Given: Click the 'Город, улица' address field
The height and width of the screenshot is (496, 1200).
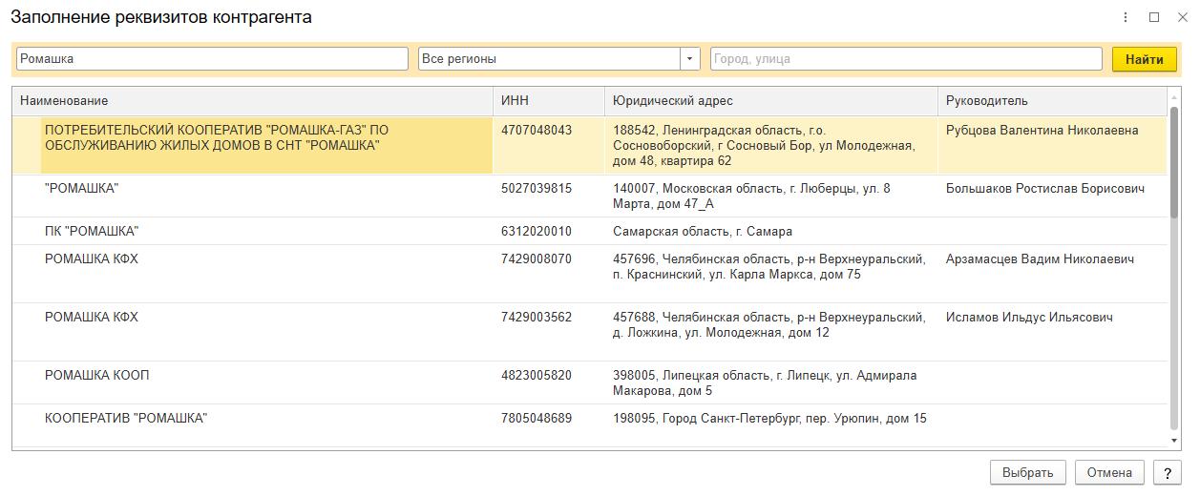Looking at the screenshot, I should 905,59.
